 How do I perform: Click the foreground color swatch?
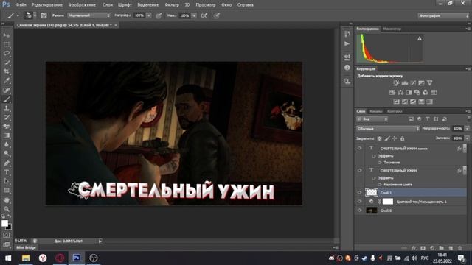tap(4, 223)
